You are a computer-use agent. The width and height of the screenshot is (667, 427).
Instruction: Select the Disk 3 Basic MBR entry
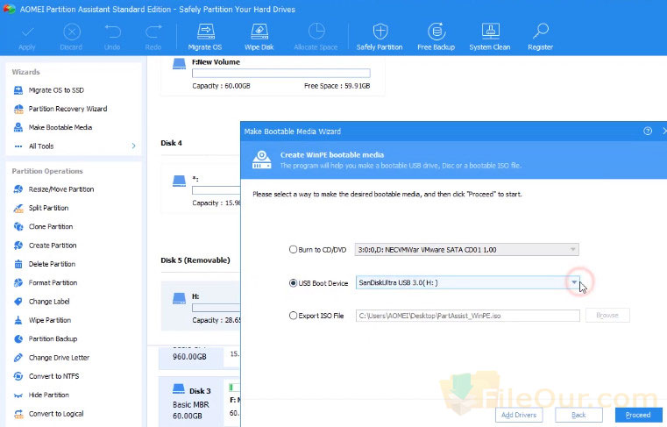point(191,403)
